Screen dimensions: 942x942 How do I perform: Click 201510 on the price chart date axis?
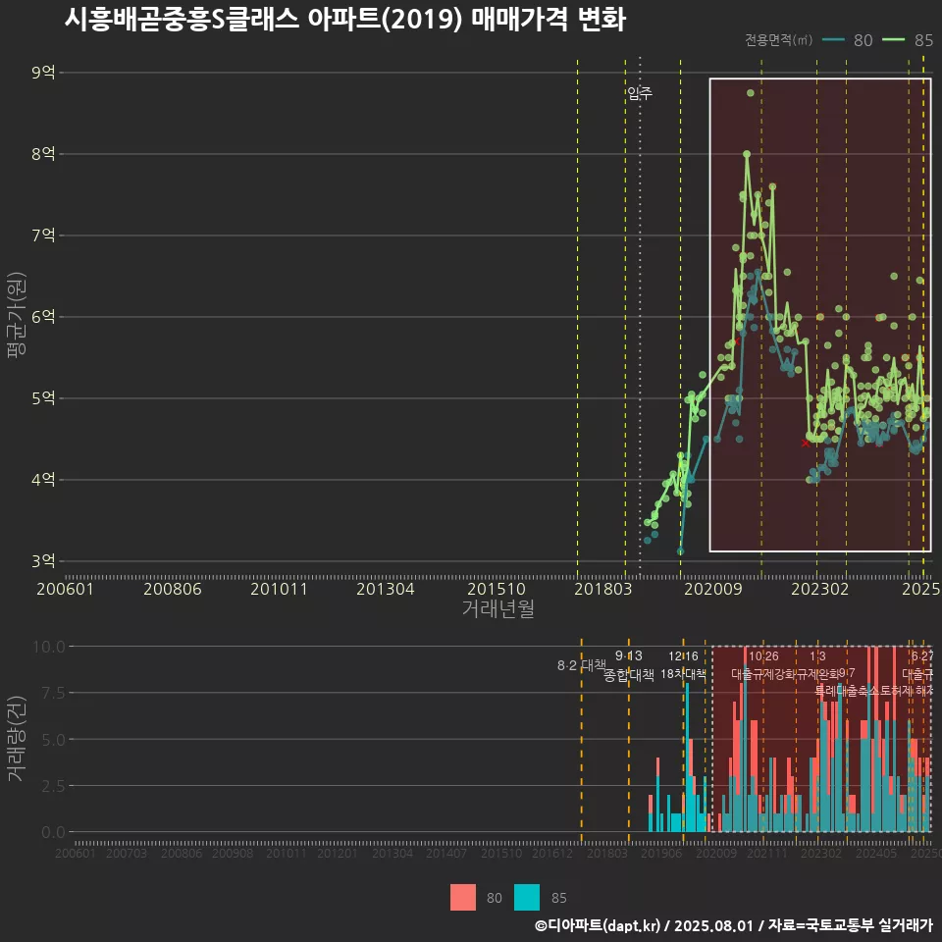tap(497, 589)
